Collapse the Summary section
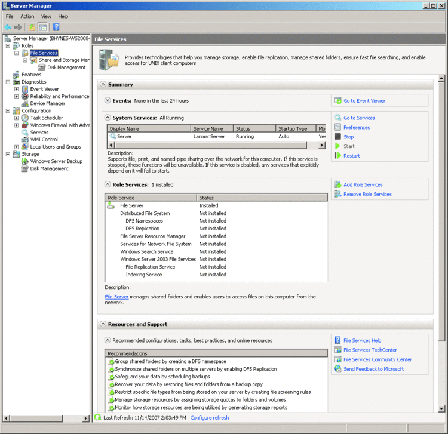This screenshot has width=448, height=434. pyautogui.click(x=103, y=85)
